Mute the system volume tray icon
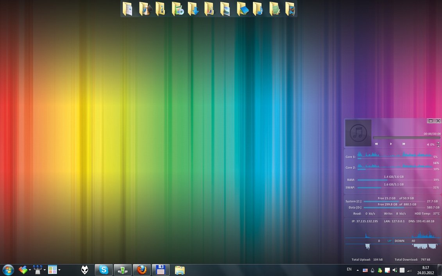Image resolution: width=442 pixels, height=276 pixels. (x=395, y=270)
